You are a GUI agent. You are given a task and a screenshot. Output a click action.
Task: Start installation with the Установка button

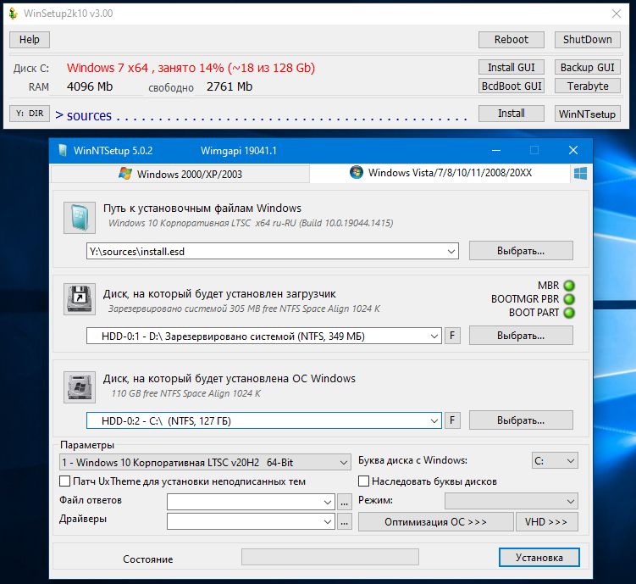539,558
